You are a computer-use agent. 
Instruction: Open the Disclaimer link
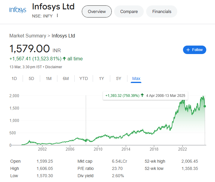54,67
